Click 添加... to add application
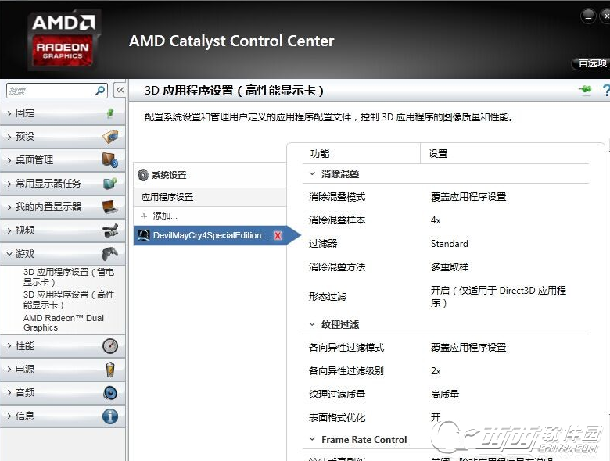Image resolution: width=610 pixels, height=461 pixels. (165, 216)
